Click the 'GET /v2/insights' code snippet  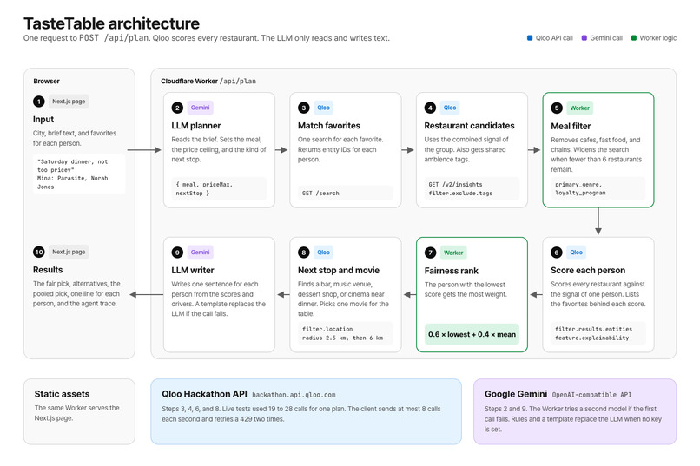coord(455,184)
